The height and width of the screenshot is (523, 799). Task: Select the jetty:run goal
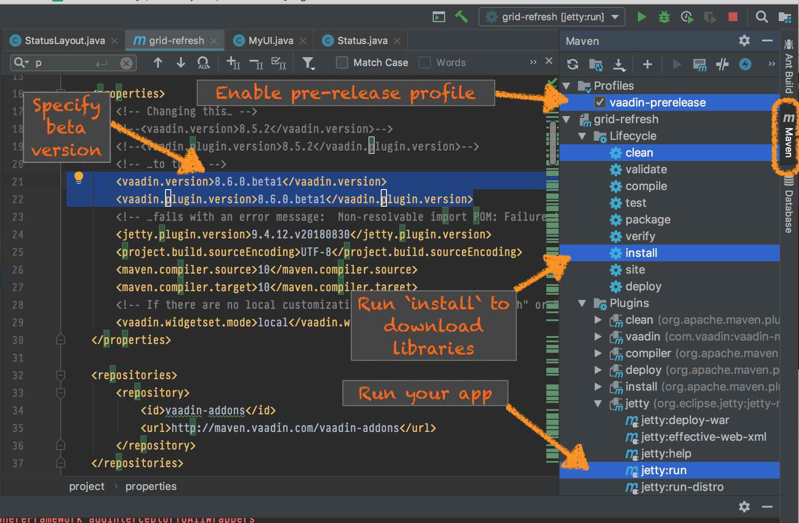[663, 470]
